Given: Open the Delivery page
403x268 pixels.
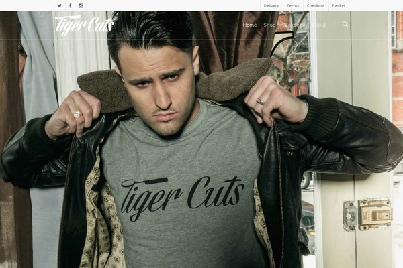Looking at the screenshot, I should [x=271, y=5].
